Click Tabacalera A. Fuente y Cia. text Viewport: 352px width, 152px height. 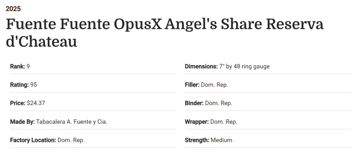[x=72, y=122]
